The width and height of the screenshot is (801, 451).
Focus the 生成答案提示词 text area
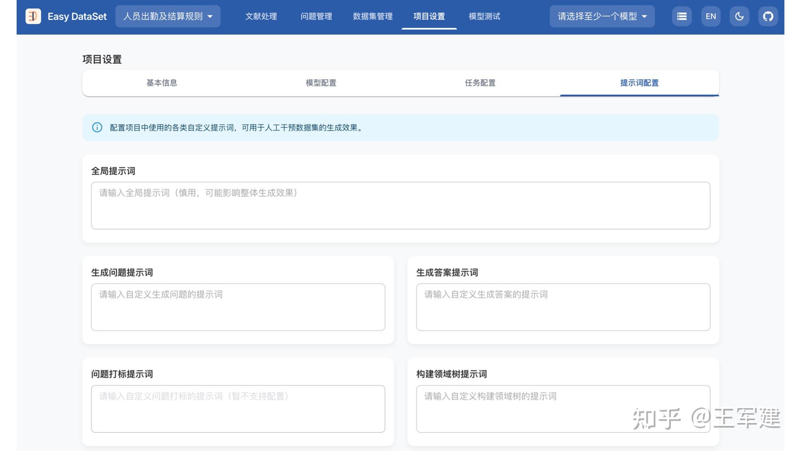pos(562,307)
